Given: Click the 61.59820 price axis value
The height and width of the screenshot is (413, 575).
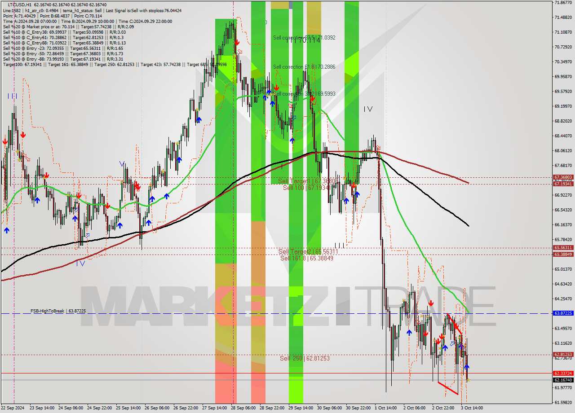Looking at the screenshot, I should click(563, 402).
